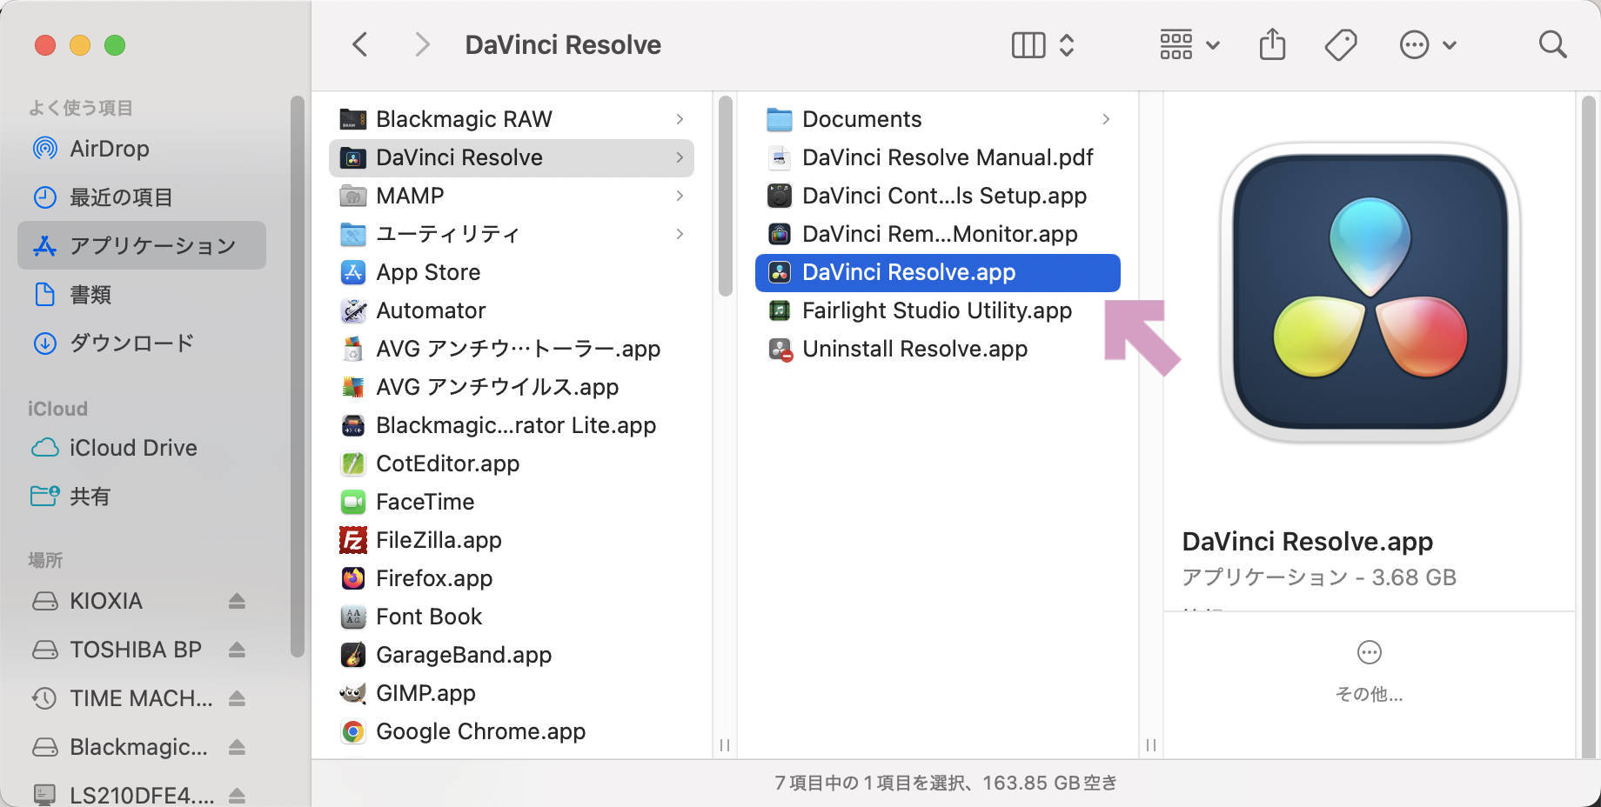Open Uninstall Resolve.app

coord(914,349)
